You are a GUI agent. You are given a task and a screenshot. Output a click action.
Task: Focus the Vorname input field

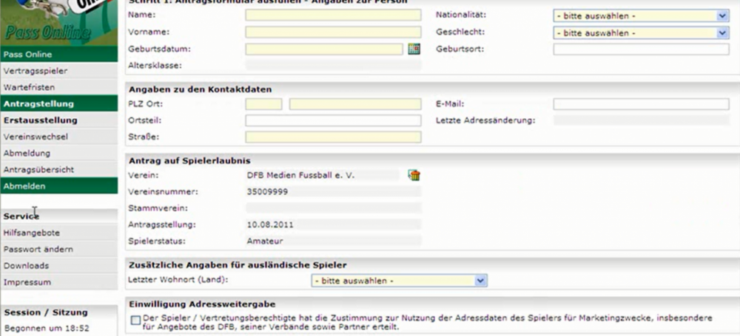(x=333, y=32)
